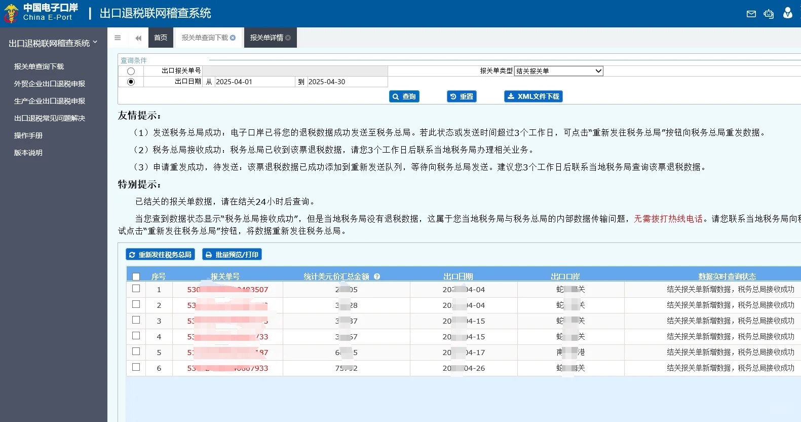Screen dimensions: 801x422
Task: Open 外贸企业出口退税申报 in the sidebar
Action: (x=50, y=84)
